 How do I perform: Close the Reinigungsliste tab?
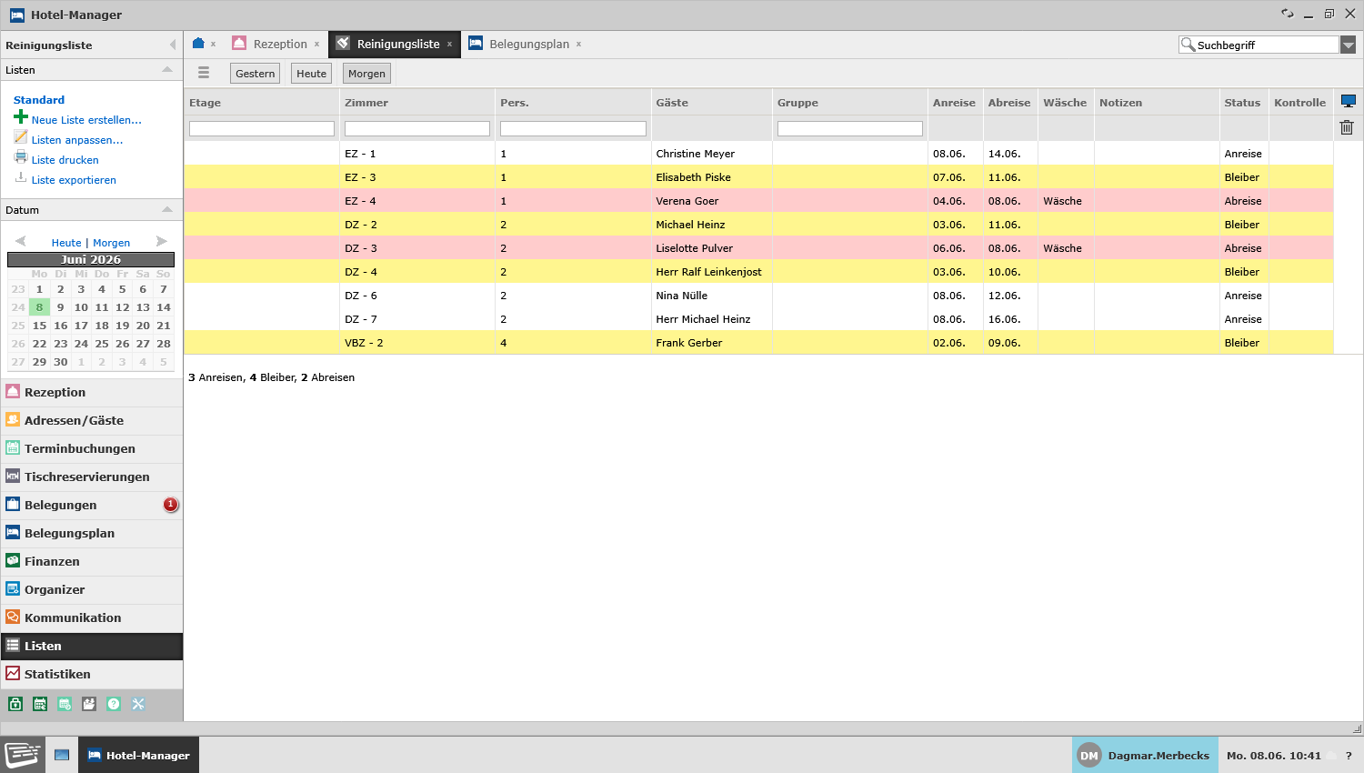pyautogui.click(x=449, y=44)
